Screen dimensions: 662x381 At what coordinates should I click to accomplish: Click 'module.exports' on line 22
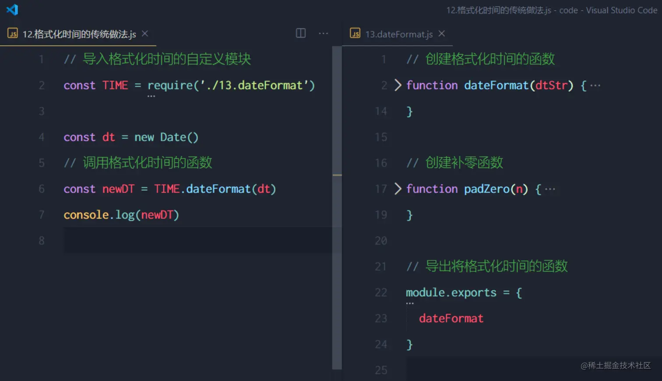pos(451,292)
